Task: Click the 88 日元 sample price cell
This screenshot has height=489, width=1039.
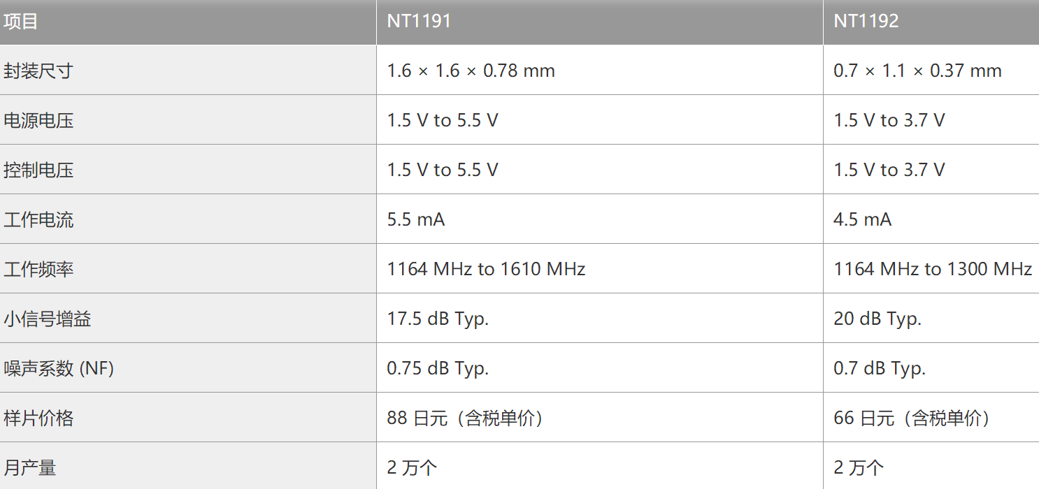Action: [x=466, y=418]
